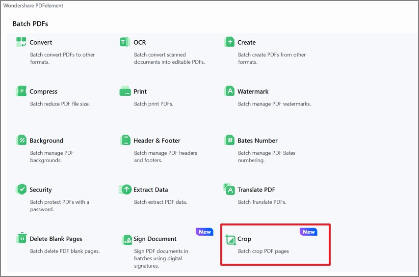419x277 pixels.
Task: Select the Print title label
Action: pyautogui.click(x=140, y=91)
